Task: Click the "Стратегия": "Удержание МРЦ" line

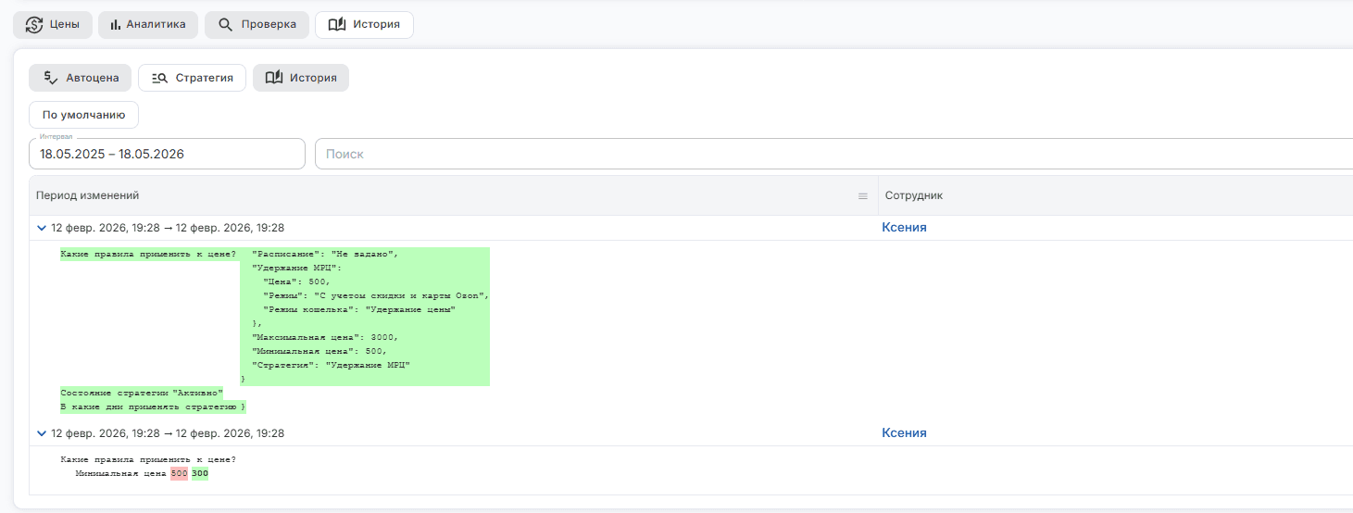Action: click(x=330, y=366)
